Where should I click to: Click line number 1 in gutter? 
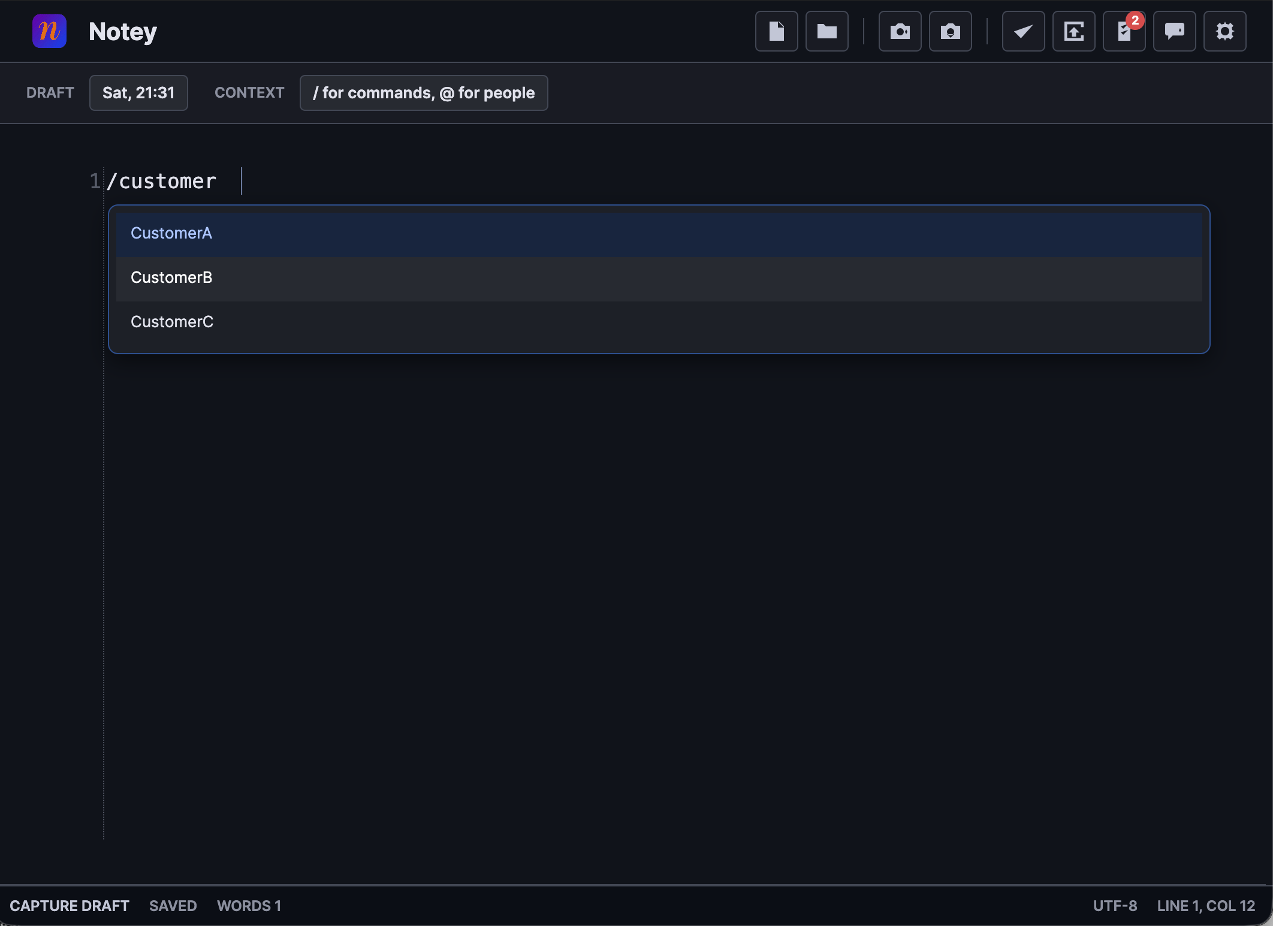[95, 181]
